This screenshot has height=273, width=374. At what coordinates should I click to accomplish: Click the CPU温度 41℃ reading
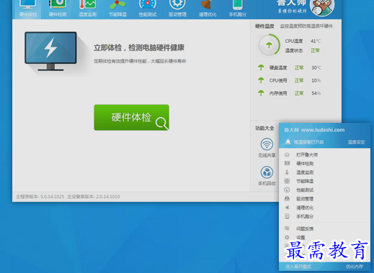pos(303,41)
